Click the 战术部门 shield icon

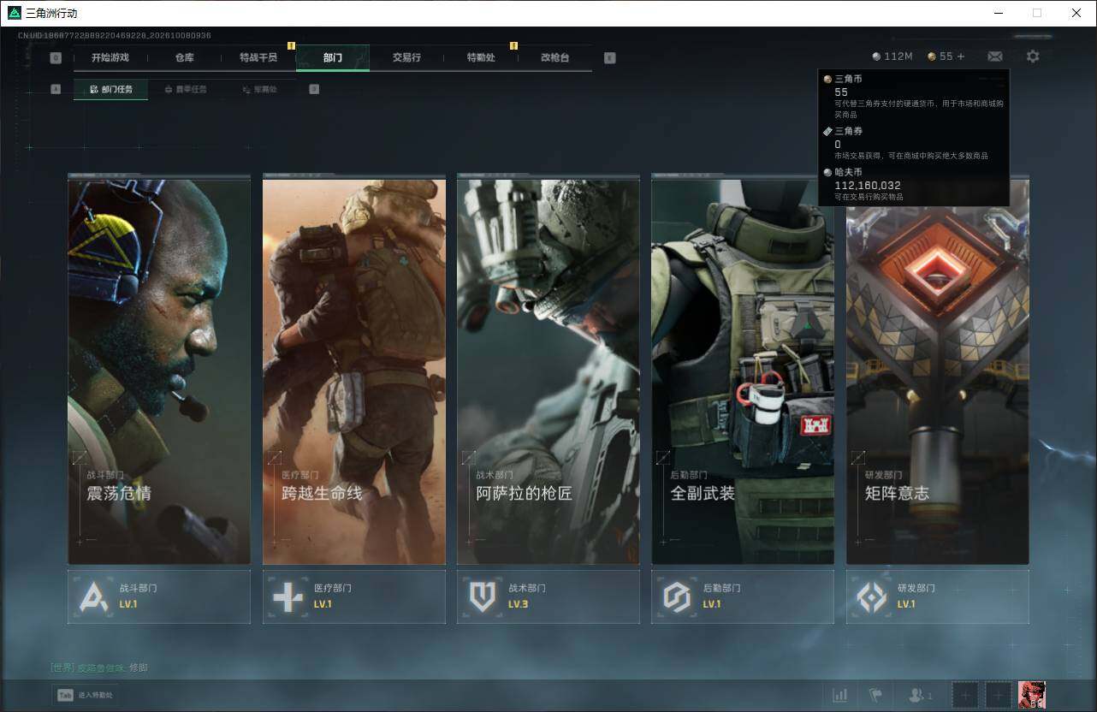[x=483, y=596]
